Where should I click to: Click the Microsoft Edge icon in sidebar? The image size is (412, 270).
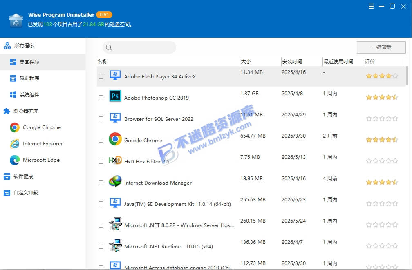14,160
